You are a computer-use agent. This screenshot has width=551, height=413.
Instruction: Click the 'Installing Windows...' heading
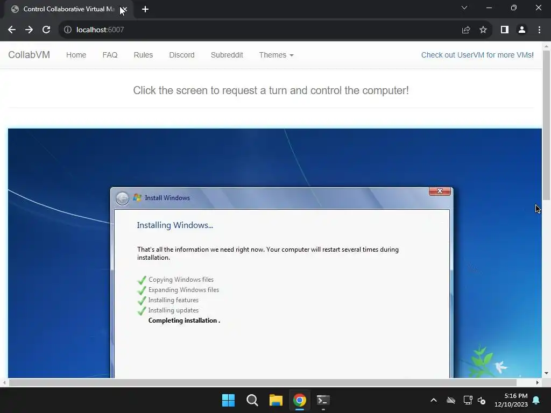pyautogui.click(x=175, y=225)
